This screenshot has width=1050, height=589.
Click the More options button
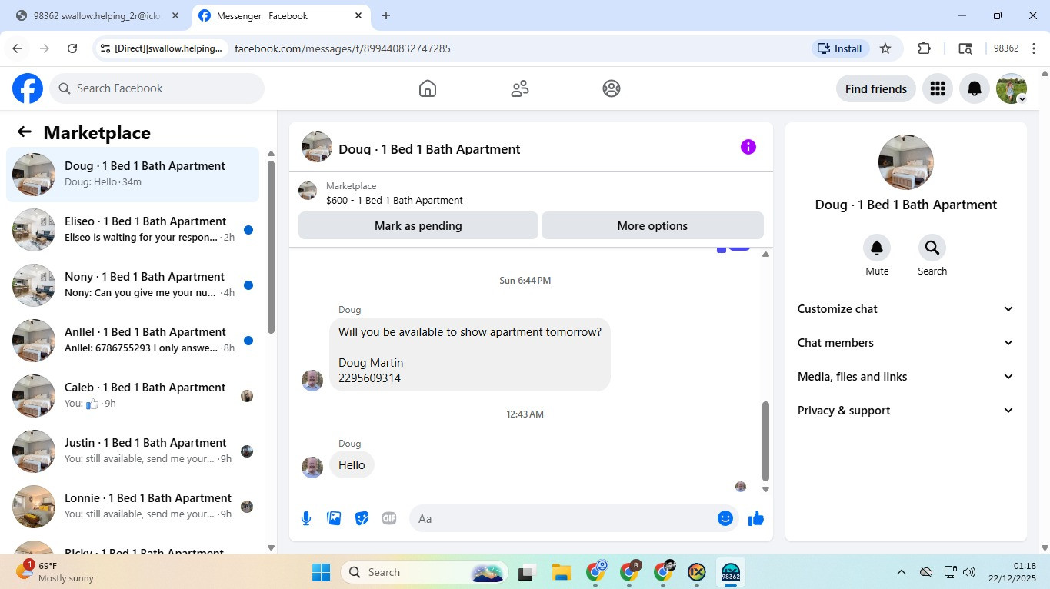tap(652, 226)
